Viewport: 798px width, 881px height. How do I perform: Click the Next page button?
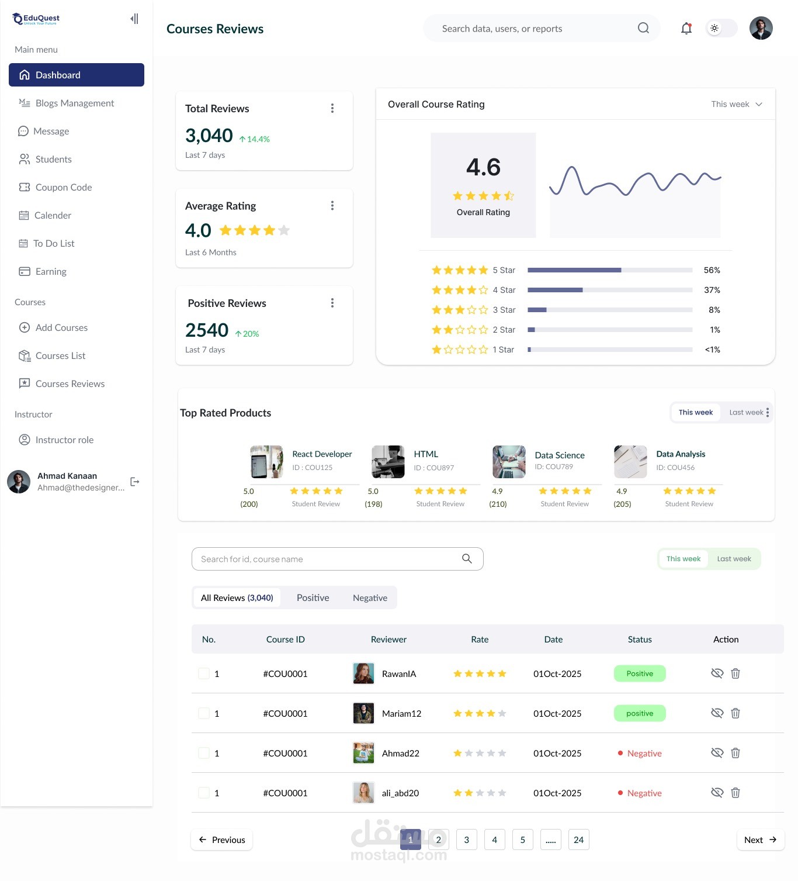pos(761,839)
